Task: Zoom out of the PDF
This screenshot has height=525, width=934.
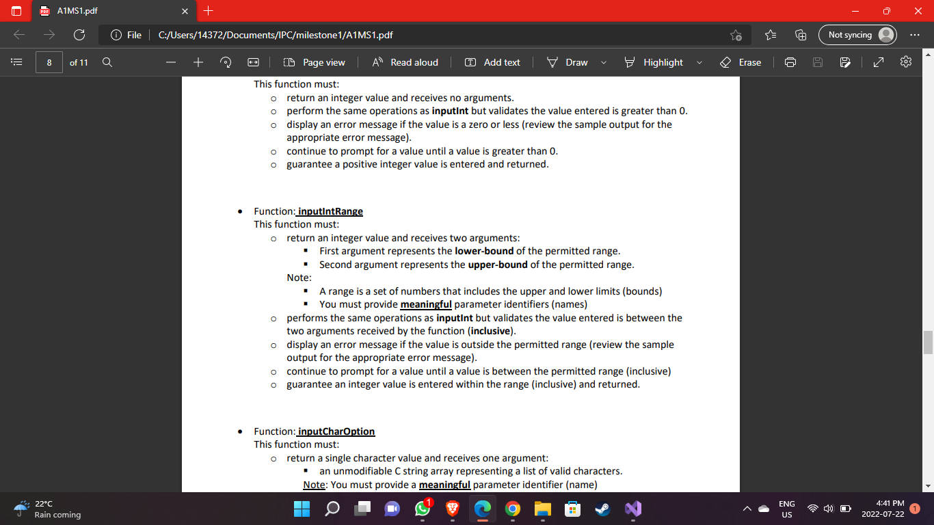Action: [171, 62]
